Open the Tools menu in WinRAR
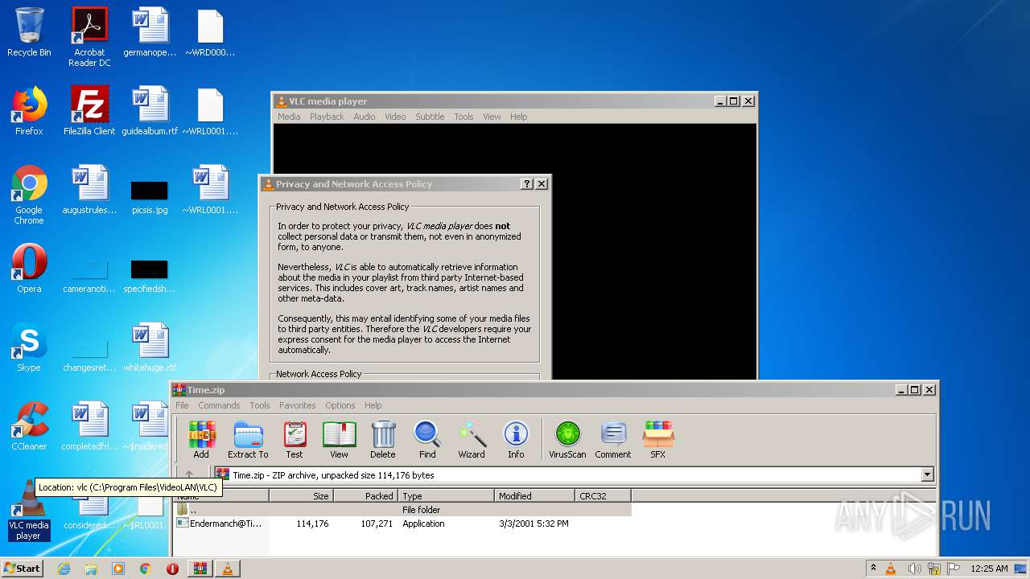 (x=259, y=405)
